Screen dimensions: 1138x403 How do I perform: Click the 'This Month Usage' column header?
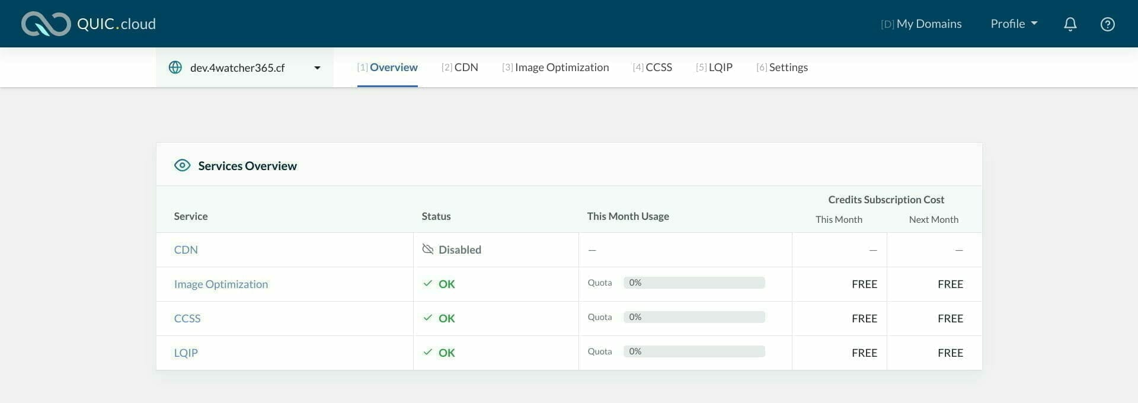pos(628,216)
